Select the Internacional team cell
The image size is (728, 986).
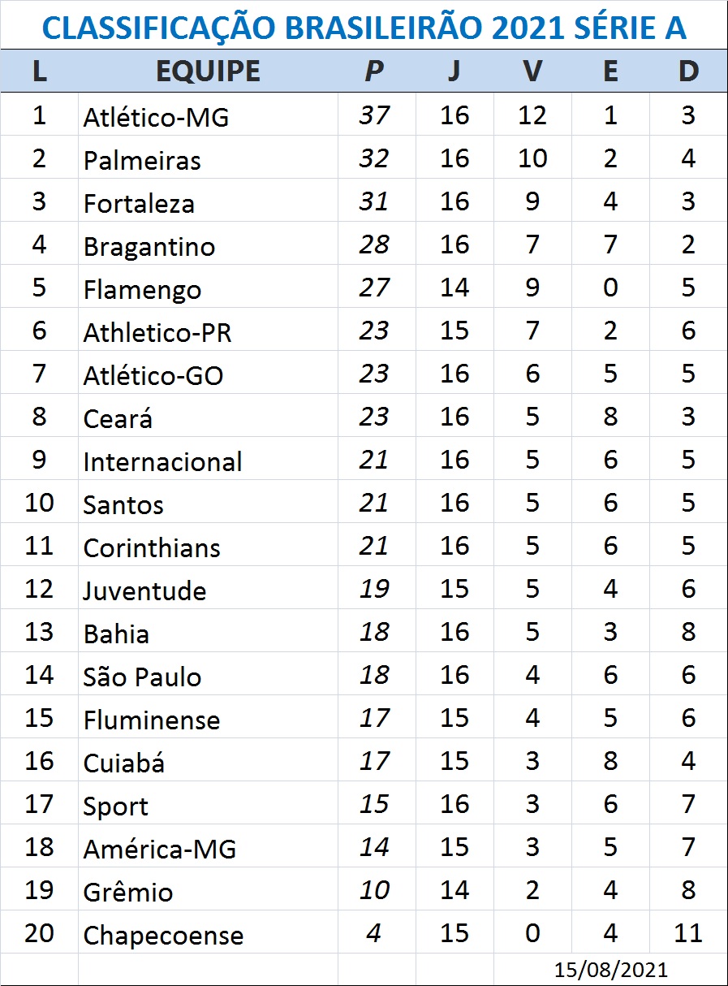tap(162, 462)
